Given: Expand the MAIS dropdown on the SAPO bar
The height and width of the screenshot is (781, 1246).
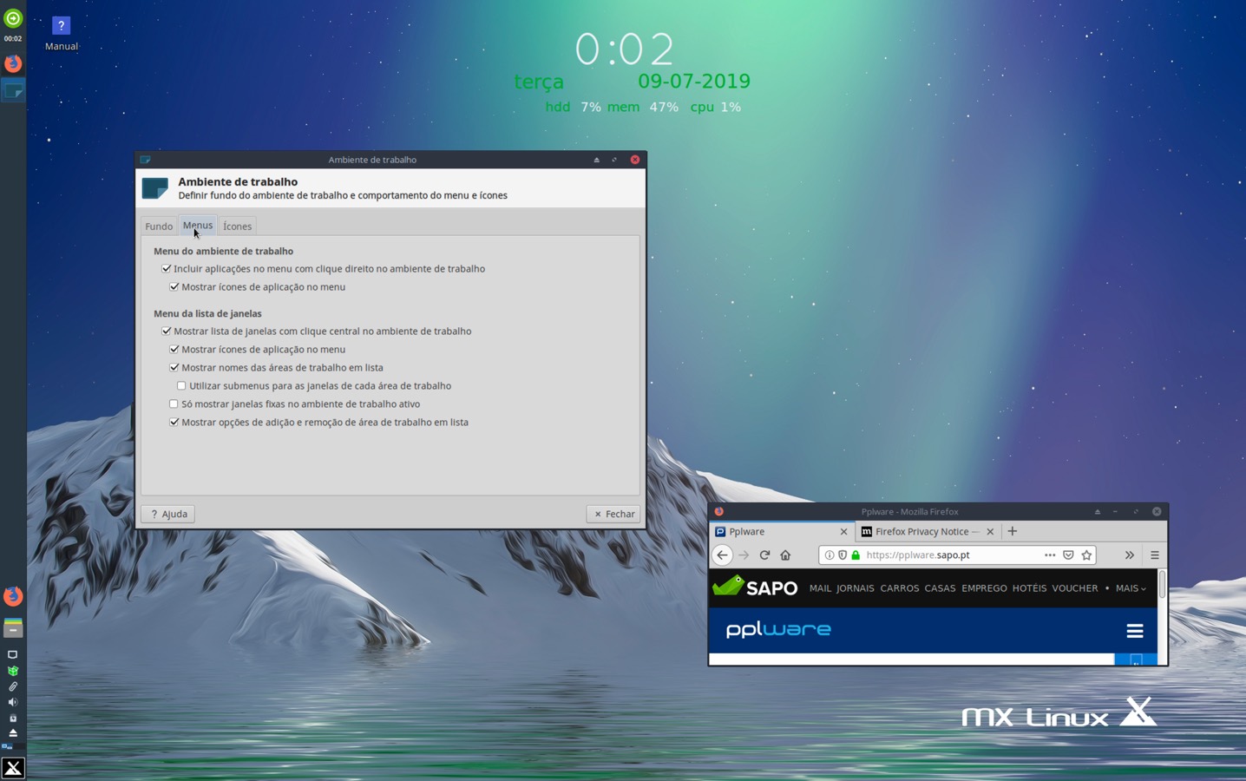Looking at the screenshot, I should click(x=1130, y=588).
